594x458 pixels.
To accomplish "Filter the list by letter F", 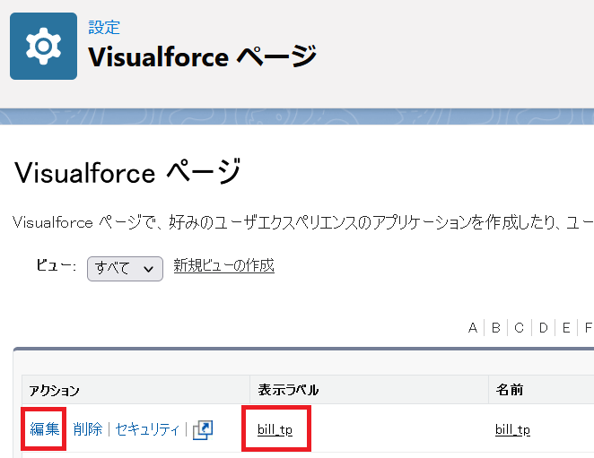I will [589, 327].
